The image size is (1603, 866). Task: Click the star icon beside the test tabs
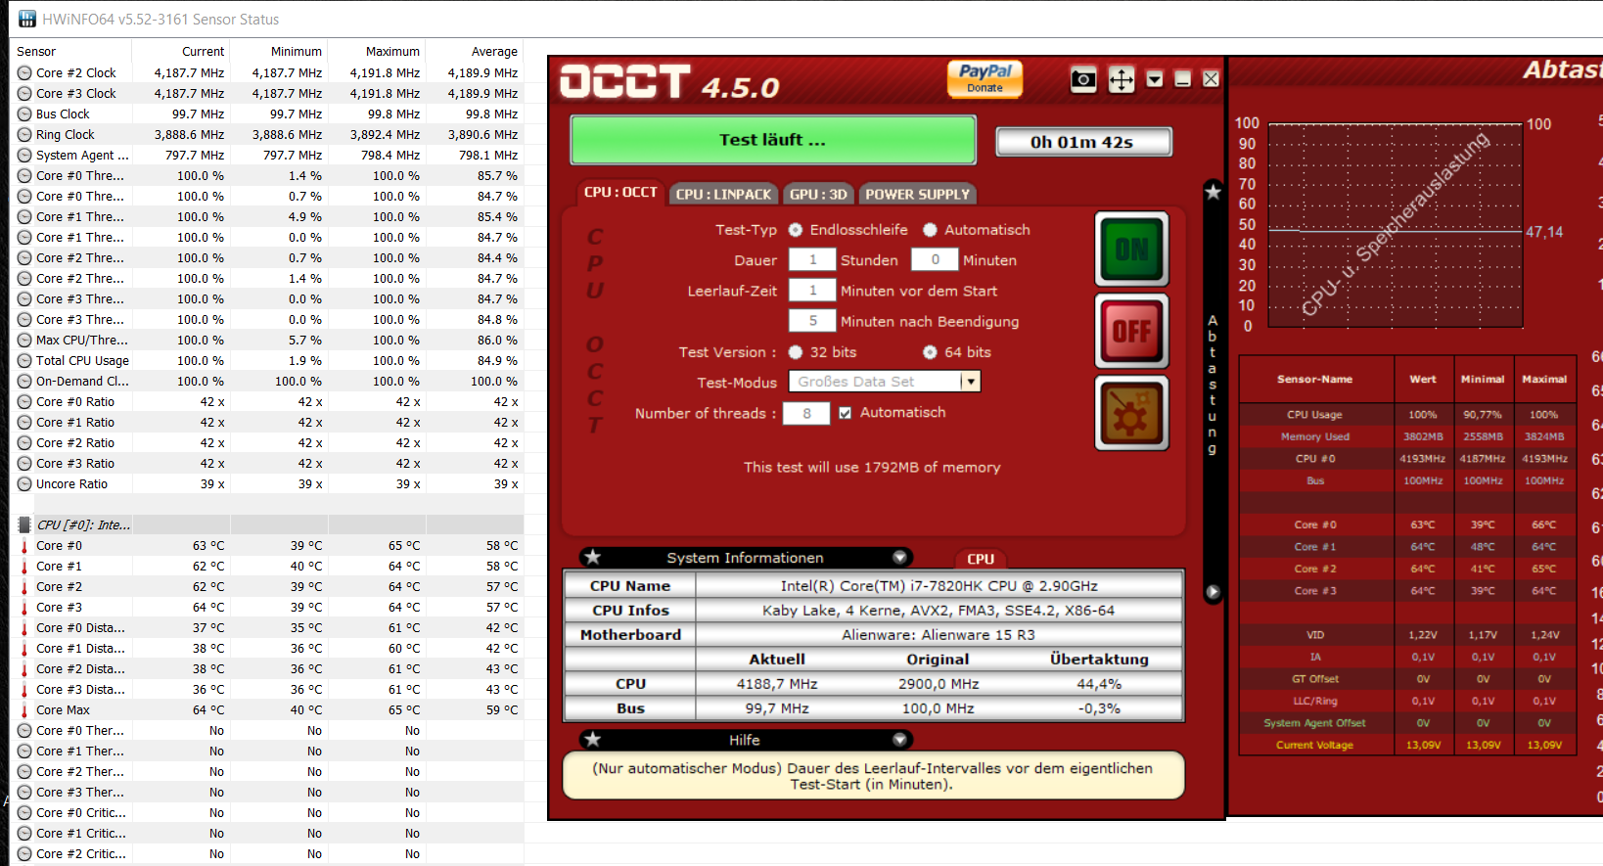click(1214, 192)
